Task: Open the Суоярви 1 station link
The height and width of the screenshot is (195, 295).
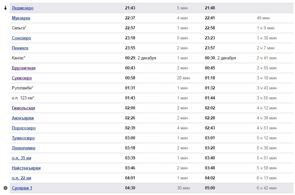Action: point(22,188)
